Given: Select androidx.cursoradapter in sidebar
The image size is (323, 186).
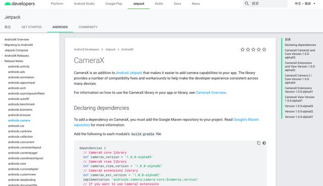Looking at the screenshot, I should click(23, 169).
